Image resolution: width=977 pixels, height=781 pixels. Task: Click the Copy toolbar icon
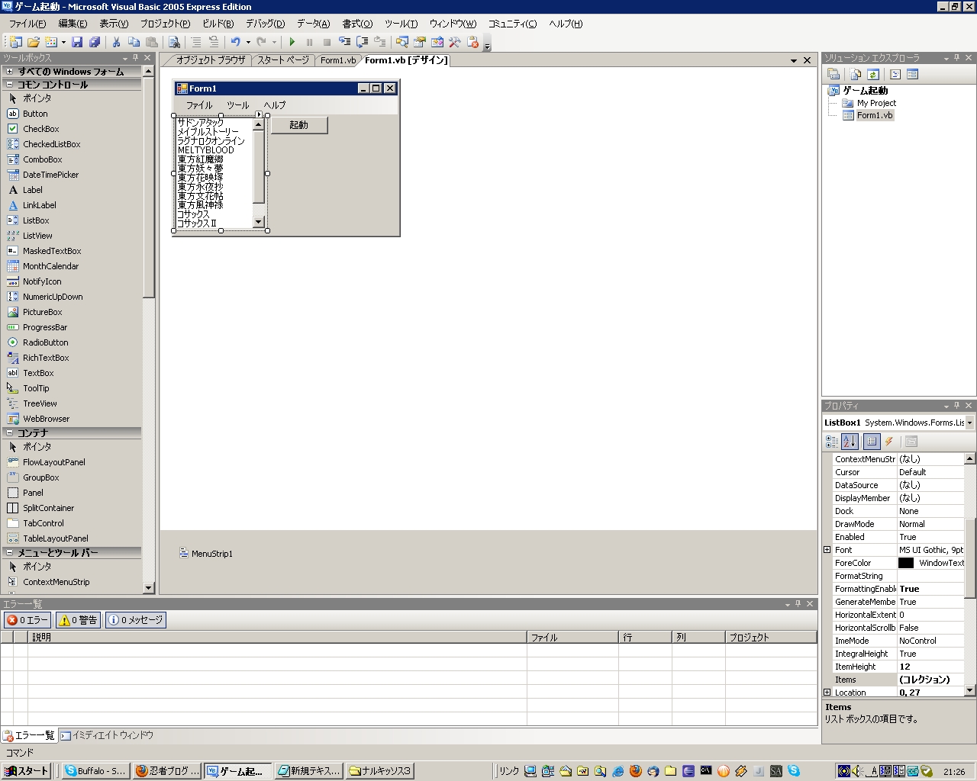point(134,42)
